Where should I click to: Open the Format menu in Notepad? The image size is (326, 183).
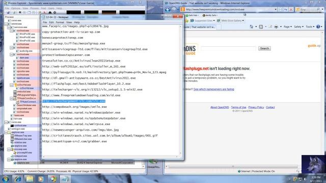pyautogui.click(x=60, y=22)
